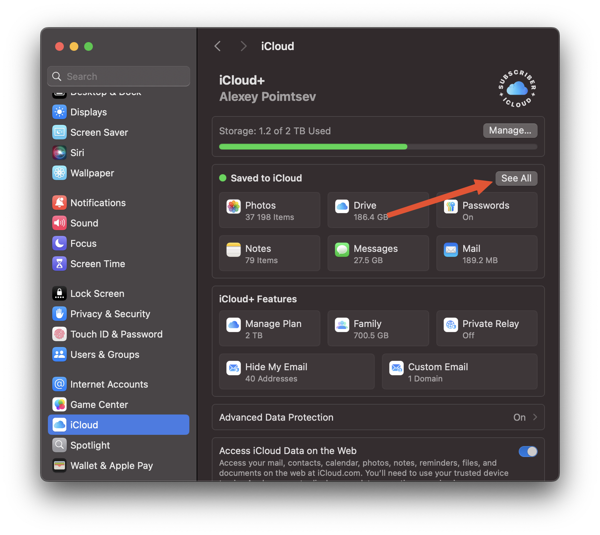Select the Screen Saver icon
The width and height of the screenshot is (600, 535).
click(59, 132)
